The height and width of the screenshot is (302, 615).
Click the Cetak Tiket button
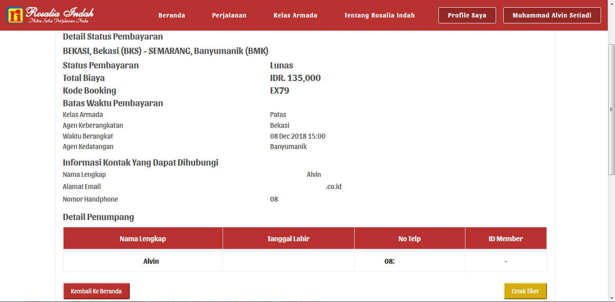click(525, 291)
